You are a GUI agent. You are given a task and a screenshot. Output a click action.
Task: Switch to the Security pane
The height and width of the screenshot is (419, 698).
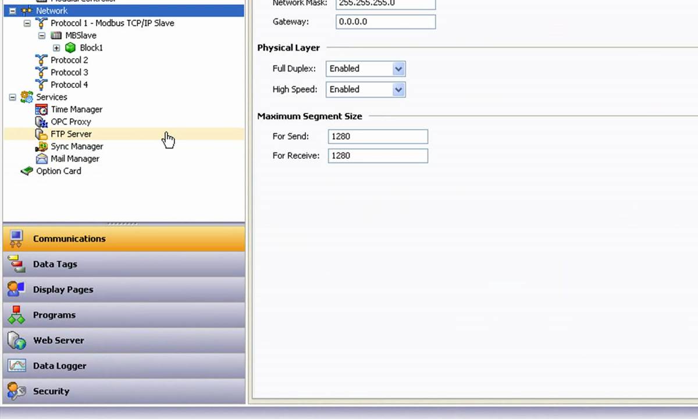[x=124, y=391]
